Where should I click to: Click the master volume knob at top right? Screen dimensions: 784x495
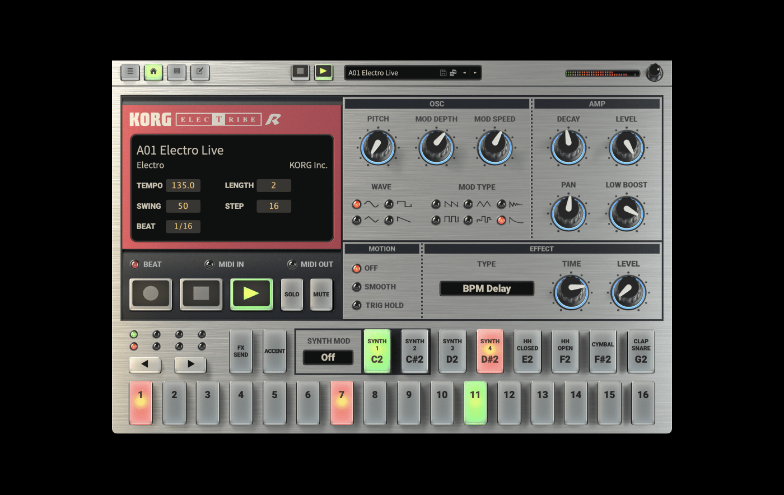[654, 73]
